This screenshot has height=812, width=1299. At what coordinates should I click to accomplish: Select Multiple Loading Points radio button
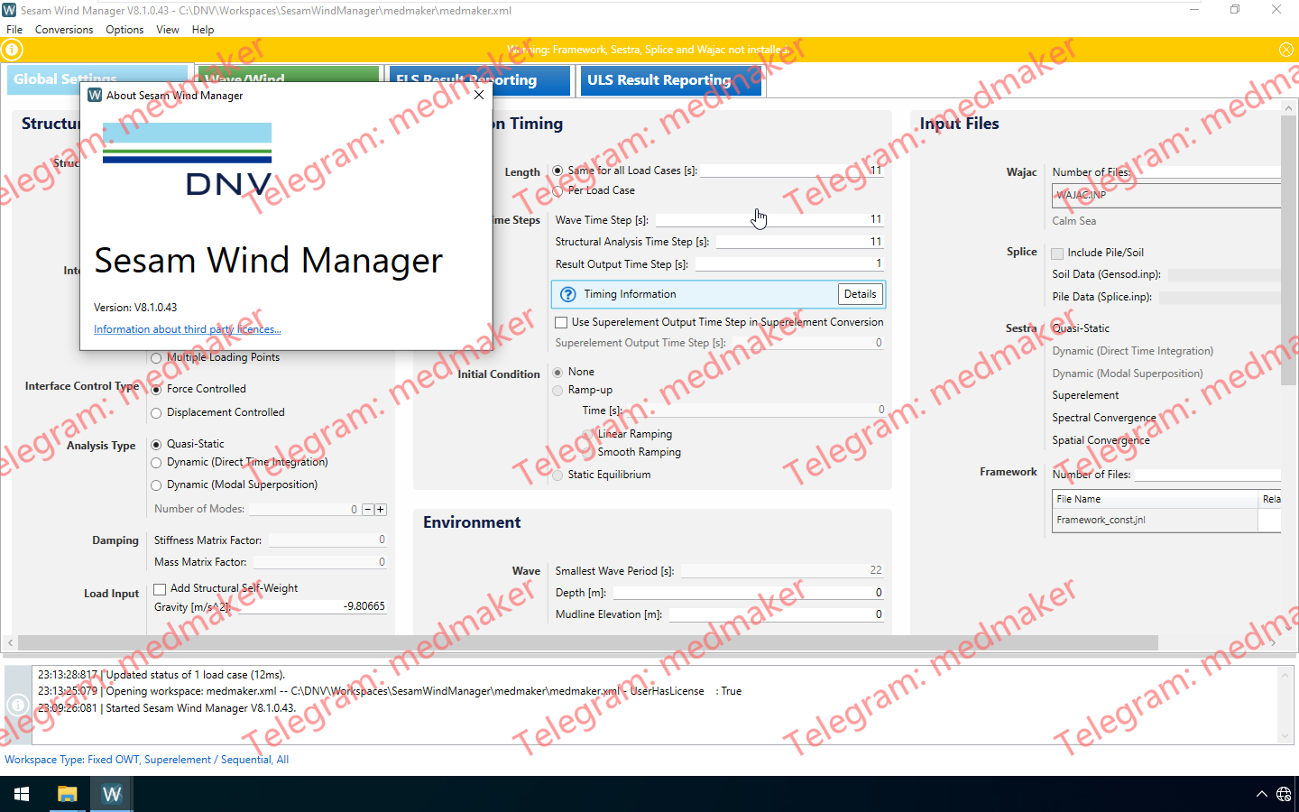[156, 358]
